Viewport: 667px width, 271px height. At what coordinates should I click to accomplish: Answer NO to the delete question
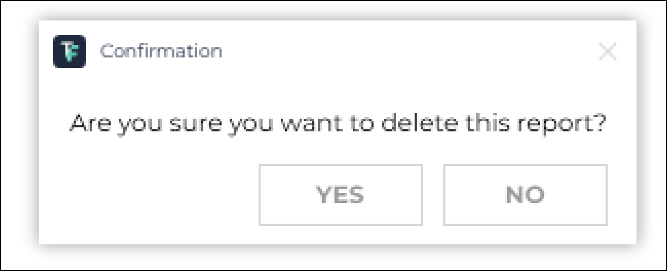point(525,195)
